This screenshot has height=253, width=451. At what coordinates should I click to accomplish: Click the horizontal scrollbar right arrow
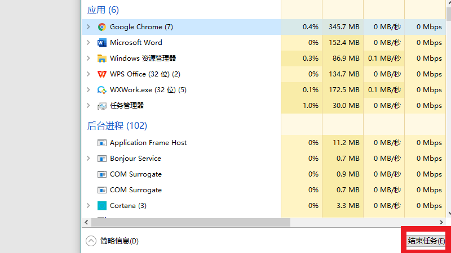click(442, 222)
